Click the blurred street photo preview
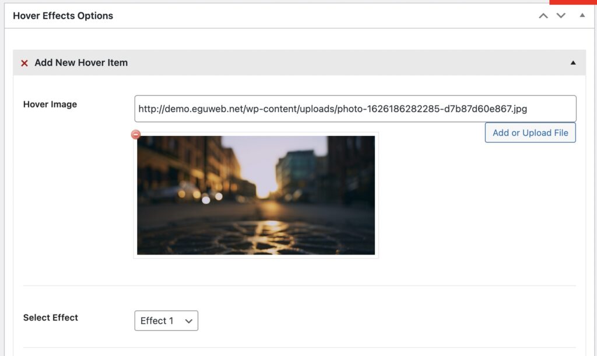Image resolution: width=597 pixels, height=356 pixels. pos(256,195)
